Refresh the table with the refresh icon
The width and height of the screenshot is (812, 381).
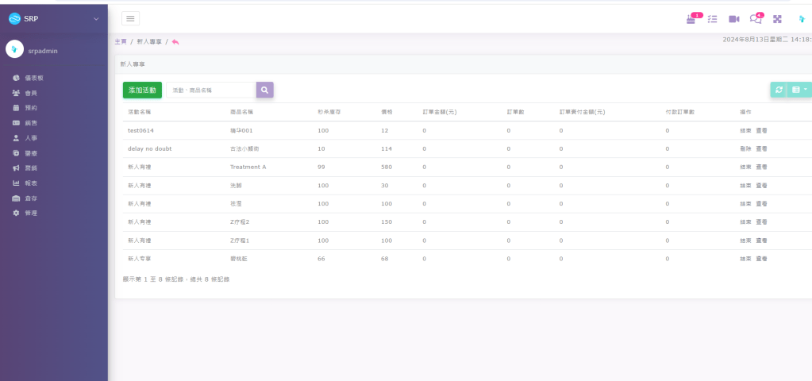coord(779,90)
